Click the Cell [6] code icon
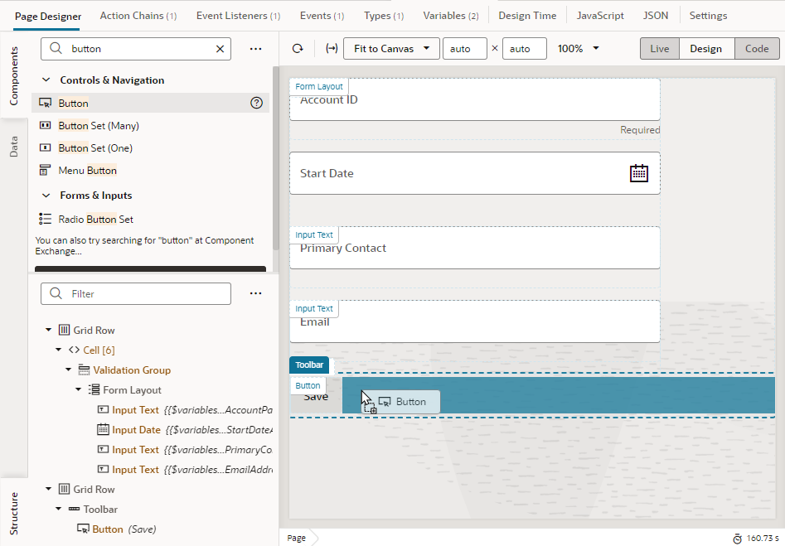The image size is (785, 546). click(74, 350)
